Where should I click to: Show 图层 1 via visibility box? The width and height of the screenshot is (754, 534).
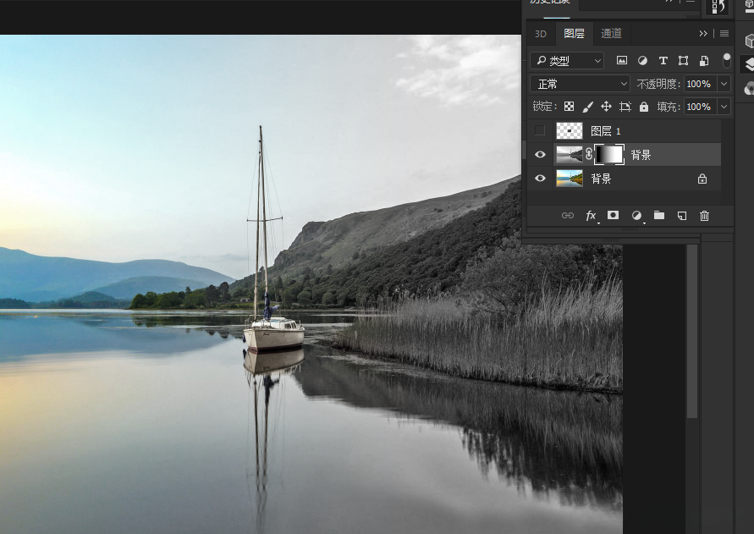pyautogui.click(x=540, y=130)
